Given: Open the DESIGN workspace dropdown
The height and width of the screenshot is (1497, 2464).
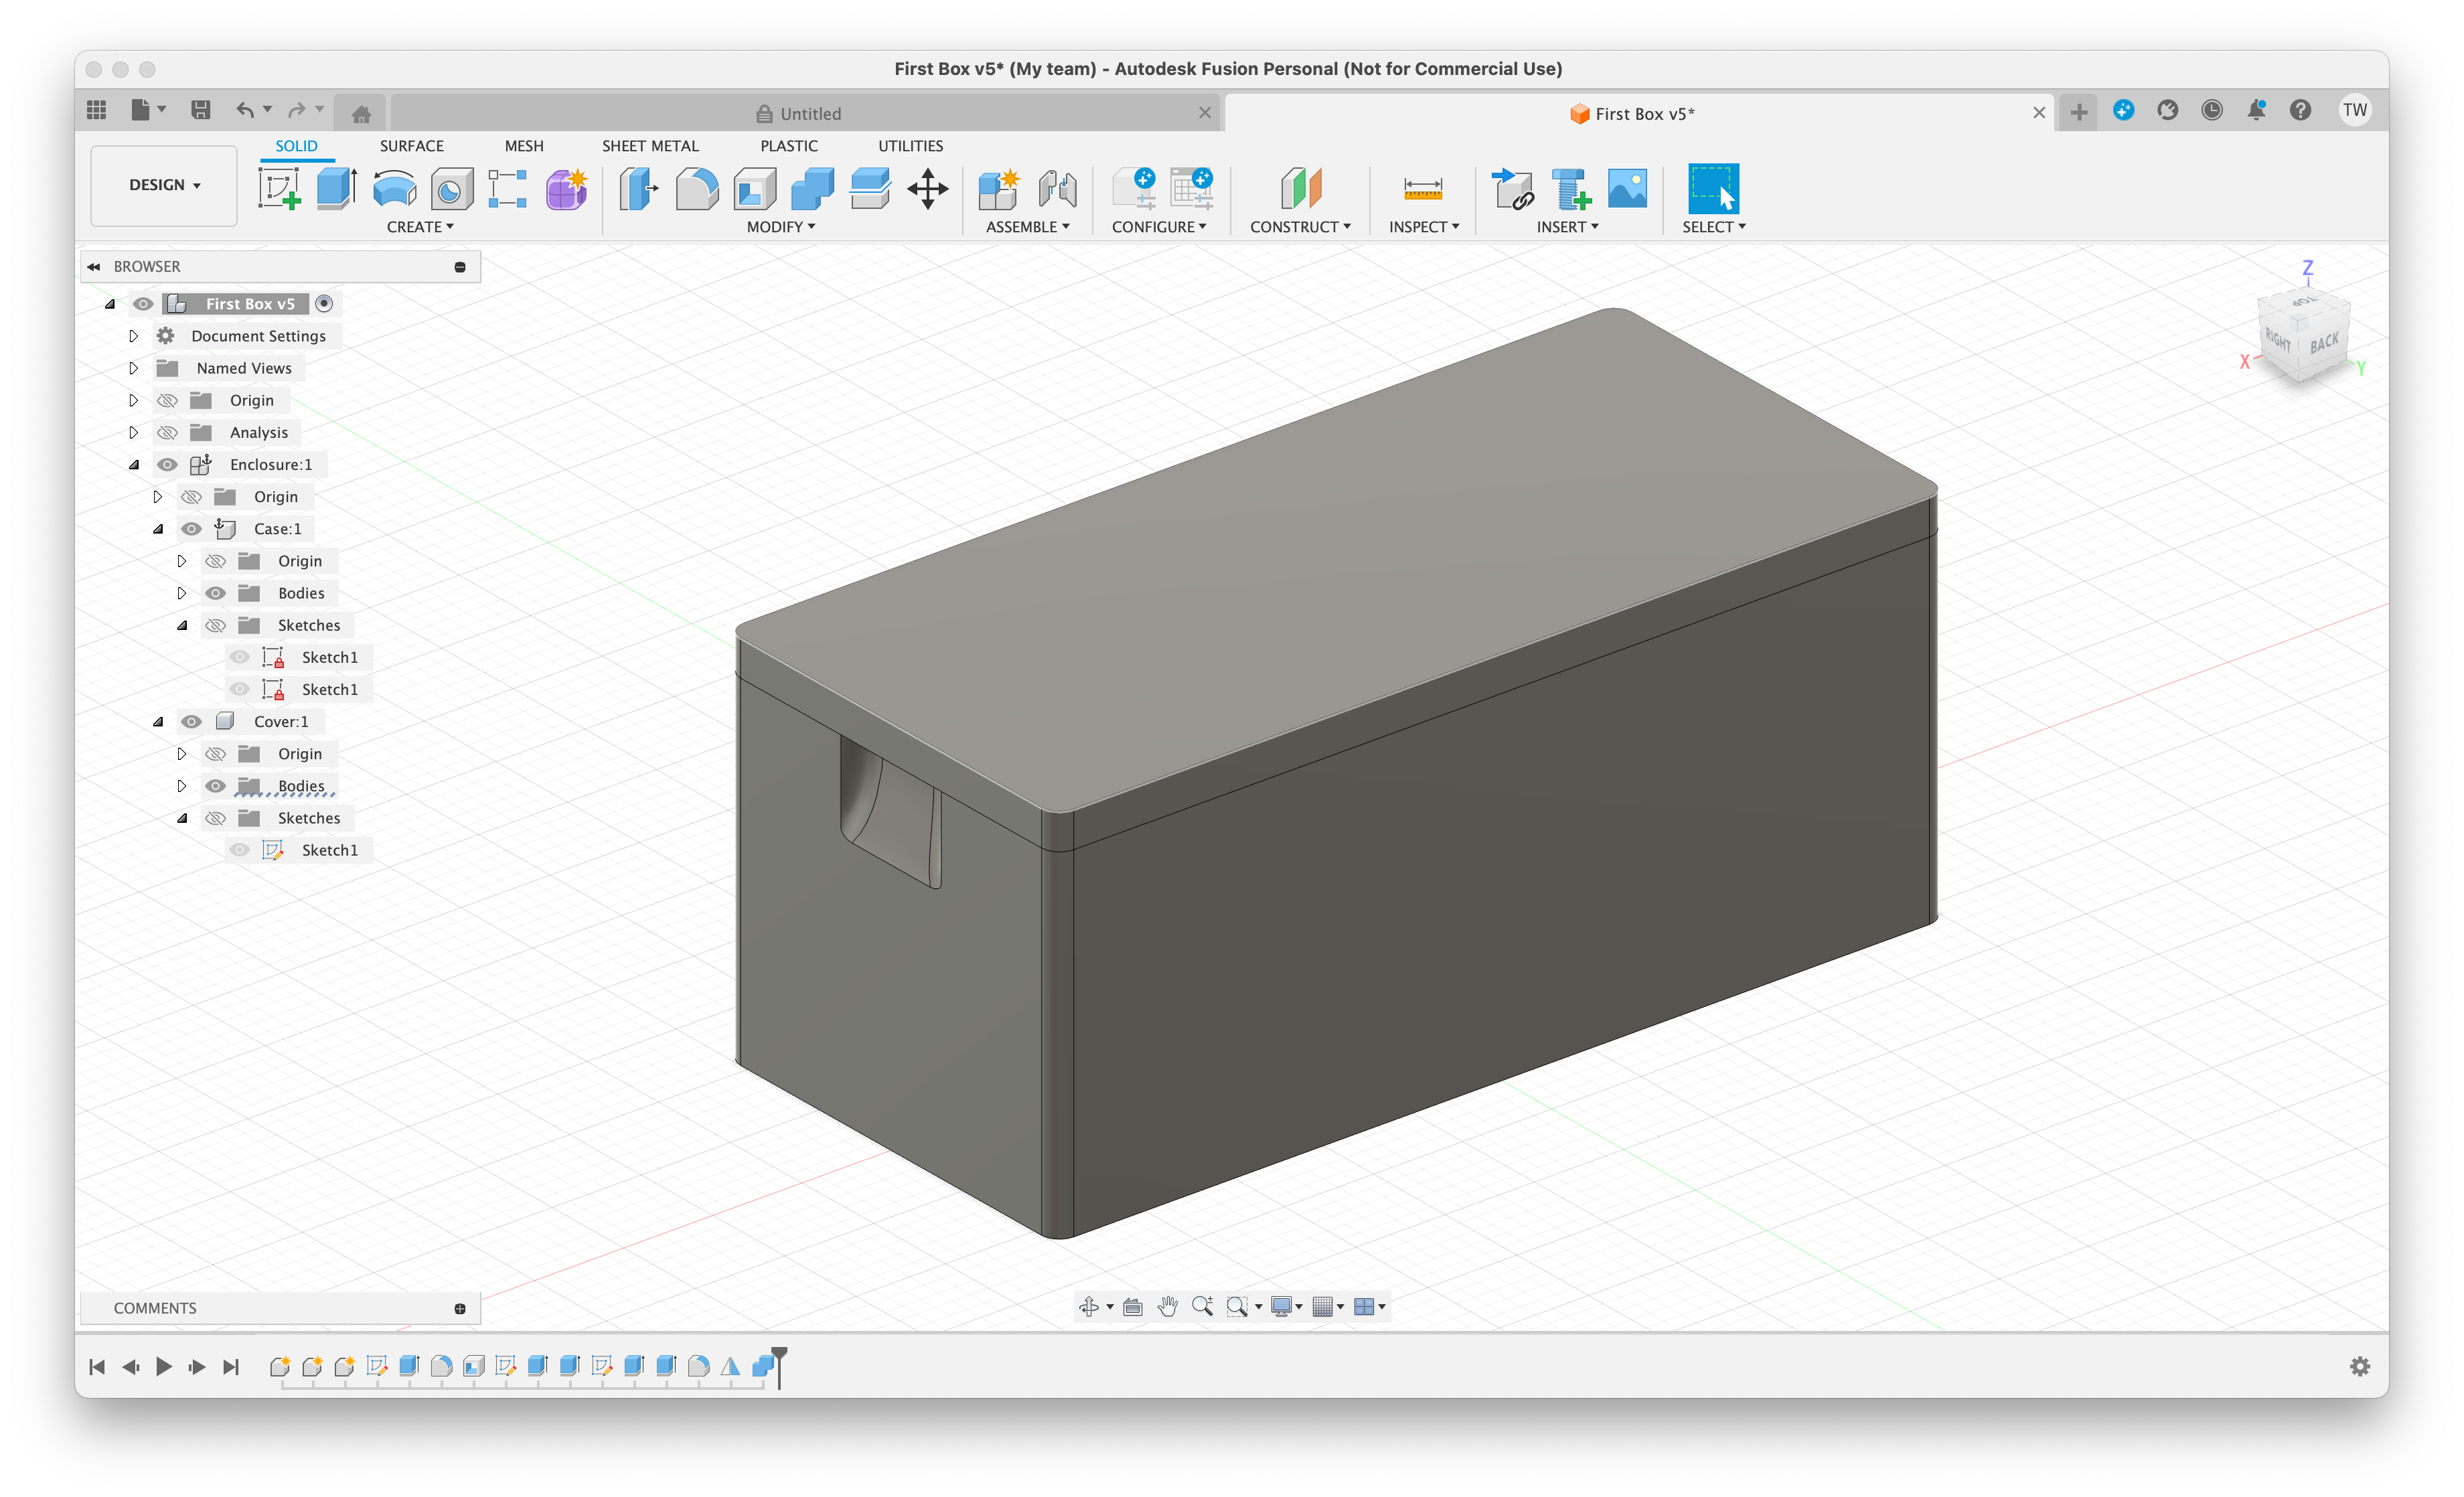Looking at the screenshot, I should [x=164, y=185].
